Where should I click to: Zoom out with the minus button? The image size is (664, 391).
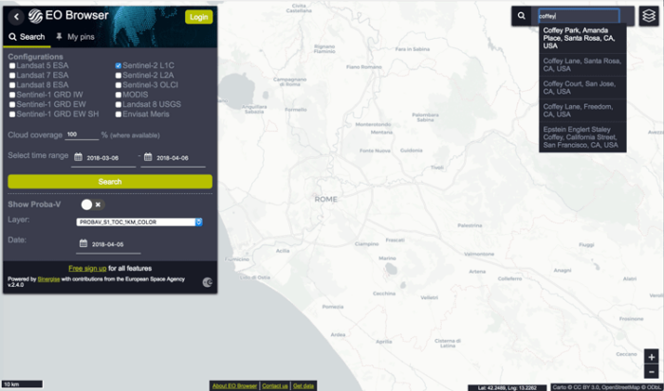point(652,371)
